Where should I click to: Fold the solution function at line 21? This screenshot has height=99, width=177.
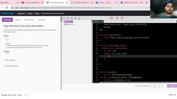[x=99, y=46]
